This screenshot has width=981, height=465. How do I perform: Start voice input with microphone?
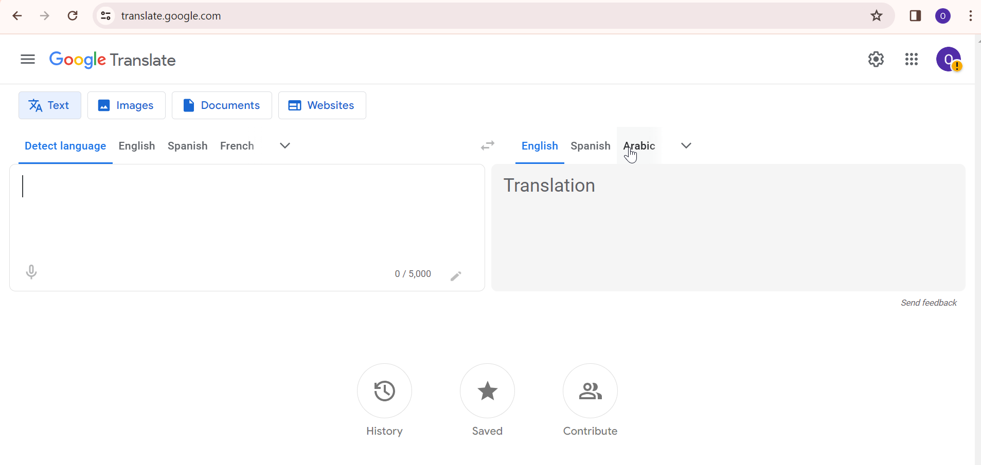[31, 272]
